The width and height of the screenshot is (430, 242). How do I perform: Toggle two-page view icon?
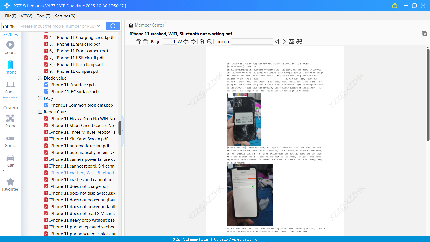pyautogui.click(x=129, y=41)
